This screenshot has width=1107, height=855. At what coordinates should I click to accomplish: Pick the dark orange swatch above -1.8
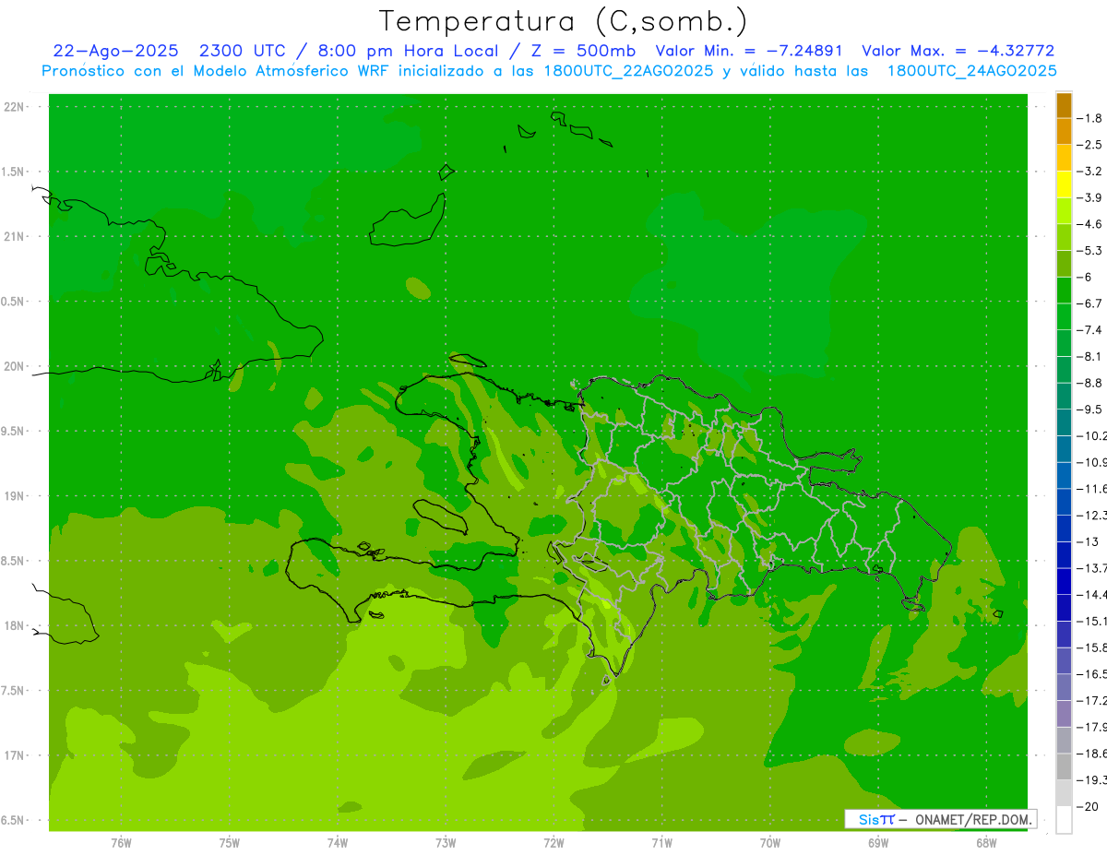click(x=1064, y=105)
